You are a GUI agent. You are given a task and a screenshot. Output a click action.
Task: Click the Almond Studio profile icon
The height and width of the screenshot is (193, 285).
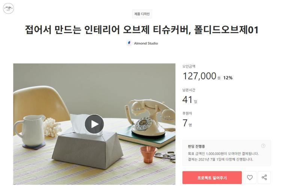pyautogui.click(x=129, y=43)
